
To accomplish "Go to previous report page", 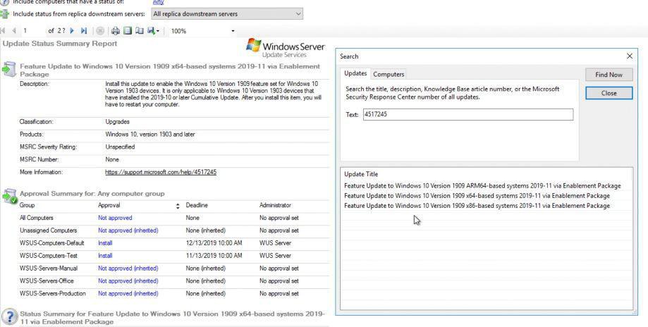I will click(x=14, y=30).
